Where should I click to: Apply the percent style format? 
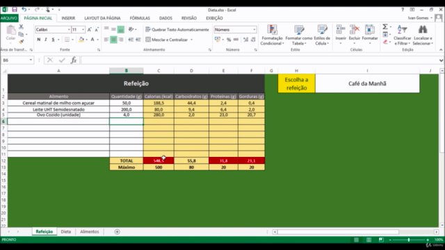229,40
